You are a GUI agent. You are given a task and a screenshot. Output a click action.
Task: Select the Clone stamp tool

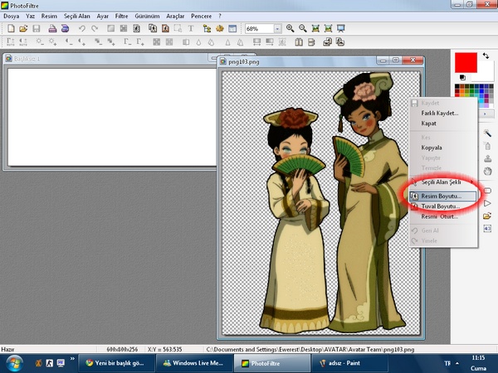pos(487,158)
